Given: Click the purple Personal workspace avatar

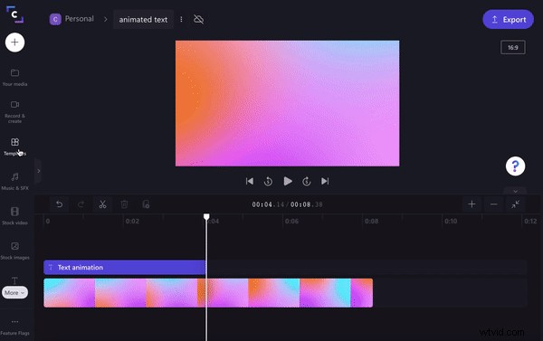Looking at the screenshot, I should click(55, 19).
